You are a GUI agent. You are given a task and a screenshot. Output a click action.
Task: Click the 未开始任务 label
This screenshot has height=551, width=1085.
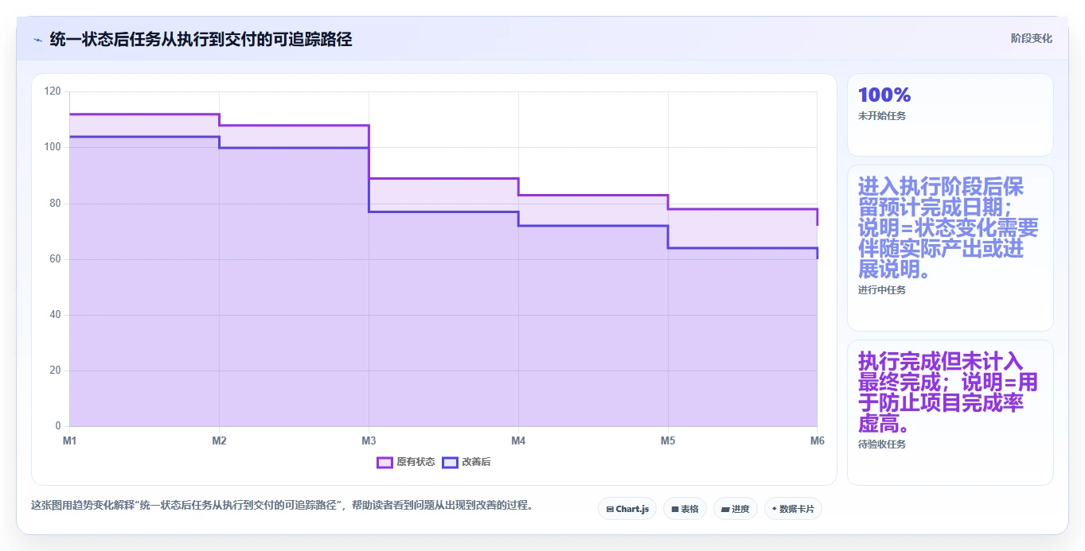pos(882,116)
